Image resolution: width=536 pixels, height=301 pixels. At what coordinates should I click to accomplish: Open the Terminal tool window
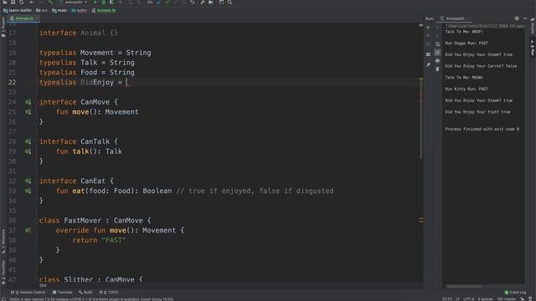click(x=62, y=293)
